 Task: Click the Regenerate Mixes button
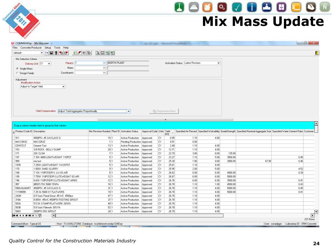tap(164, 111)
